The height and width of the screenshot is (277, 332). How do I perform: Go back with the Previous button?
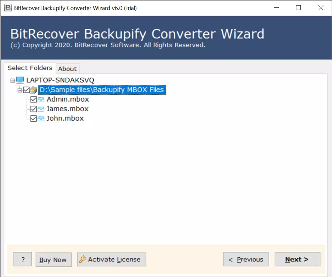[x=246, y=259]
